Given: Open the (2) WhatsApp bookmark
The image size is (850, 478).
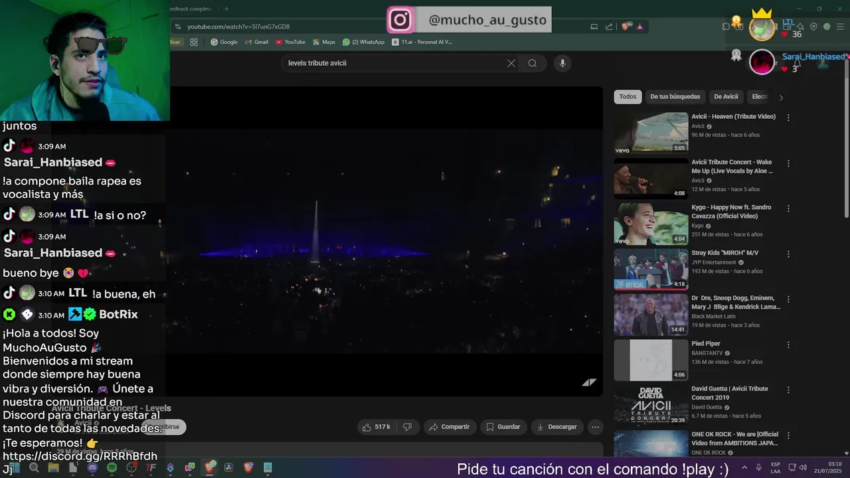Looking at the screenshot, I should (363, 42).
